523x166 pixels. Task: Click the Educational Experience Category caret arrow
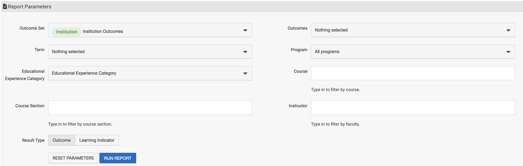pyautogui.click(x=245, y=73)
